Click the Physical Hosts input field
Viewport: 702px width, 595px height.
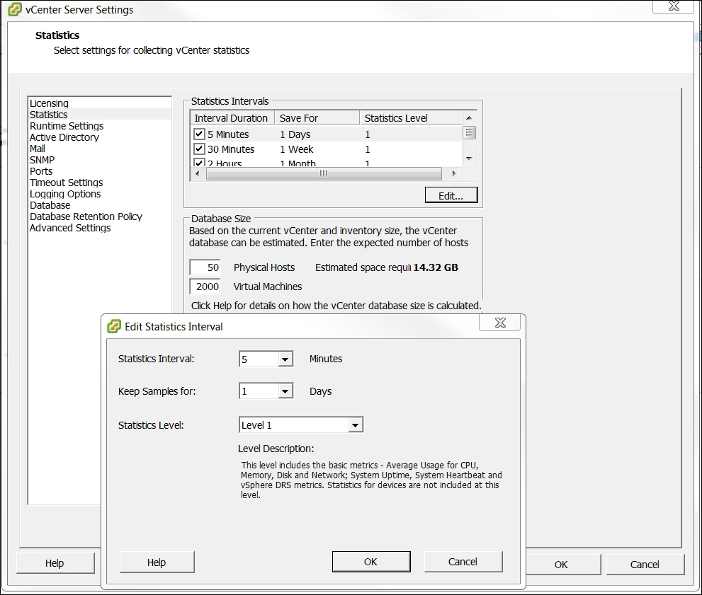[205, 267]
